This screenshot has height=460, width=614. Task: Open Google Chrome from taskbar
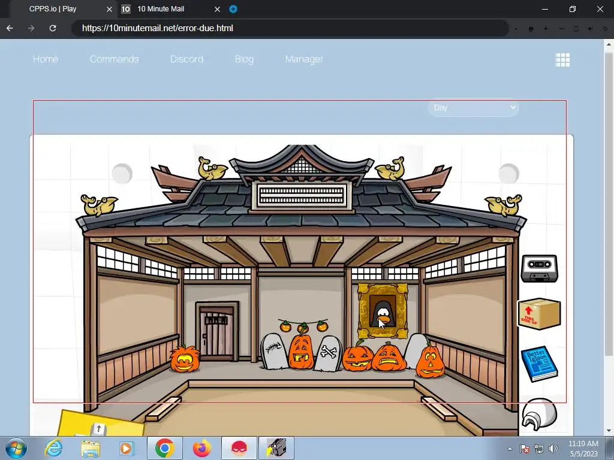click(x=165, y=448)
